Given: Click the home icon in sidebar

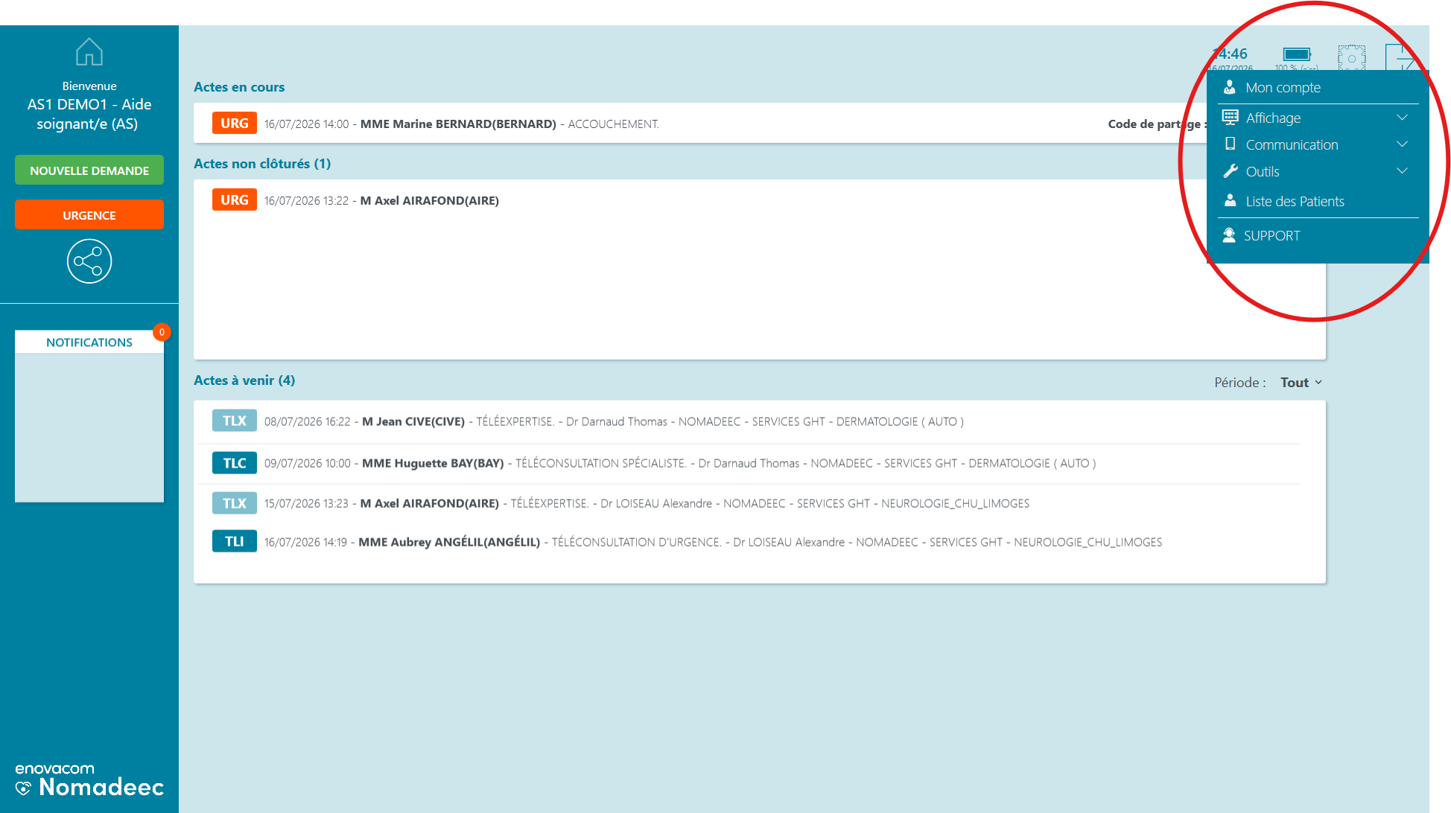Looking at the screenshot, I should tap(89, 52).
